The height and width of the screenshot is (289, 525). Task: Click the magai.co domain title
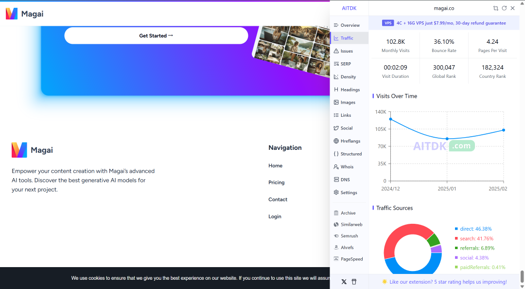(444, 8)
